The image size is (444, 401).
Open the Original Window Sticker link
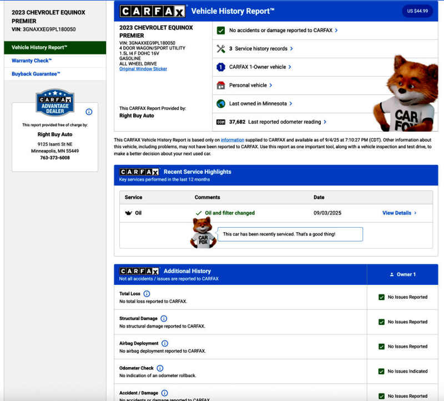click(143, 69)
